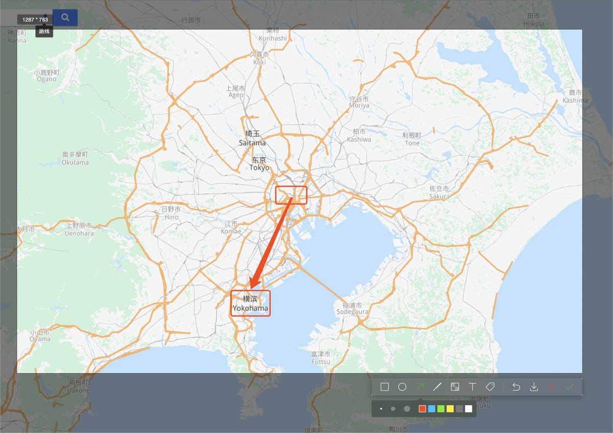Click the "Ogano" map label
Viewport: 613px width, 433px height.
point(46,79)
